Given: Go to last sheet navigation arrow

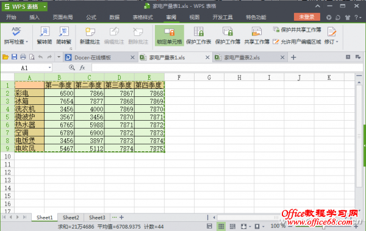Looking at the screenshot, I should pos(25,217).
